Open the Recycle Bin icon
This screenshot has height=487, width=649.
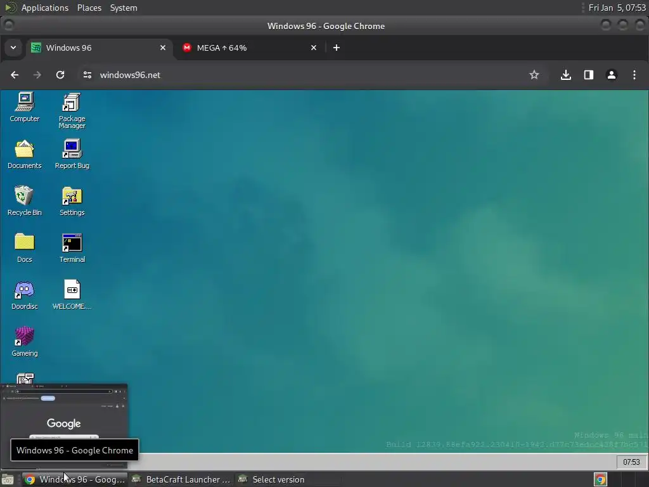click(x=25, y=201)
